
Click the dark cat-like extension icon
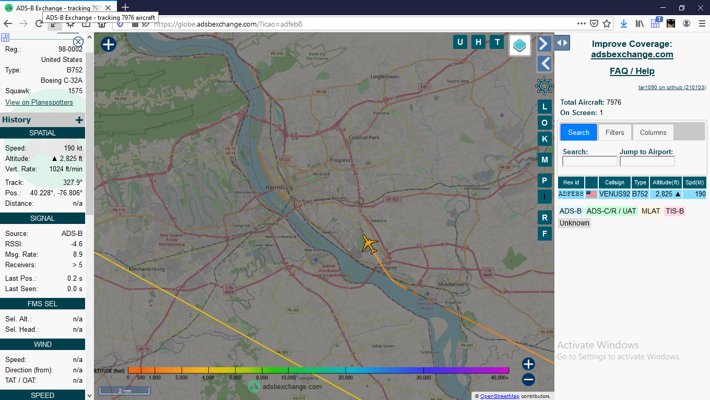[671, 23]
